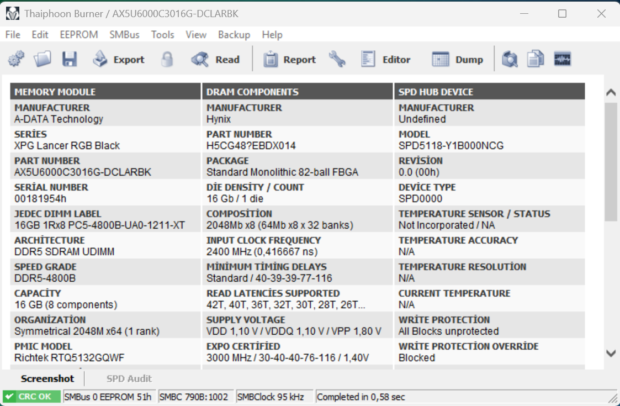
Task: Click the 2048Mb x8 composition value
Action: [279, 225]
